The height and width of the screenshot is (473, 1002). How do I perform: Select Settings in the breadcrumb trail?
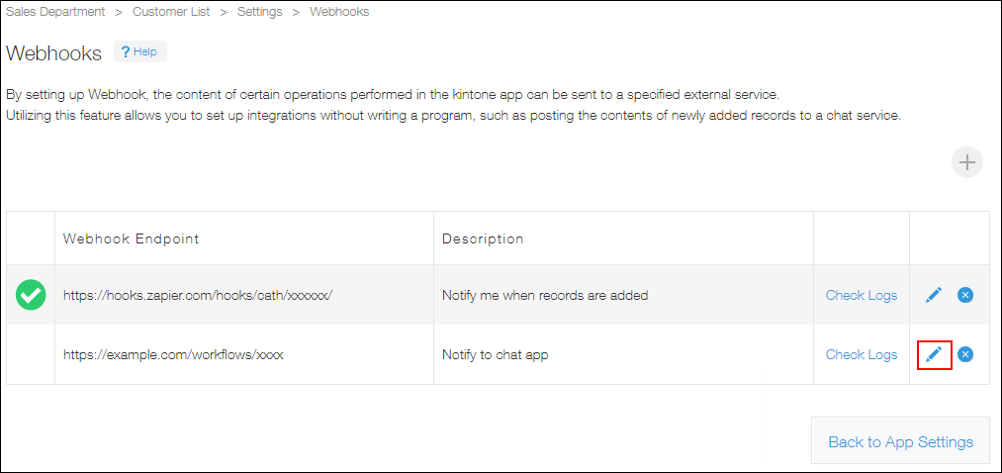[x=259, y=12]
